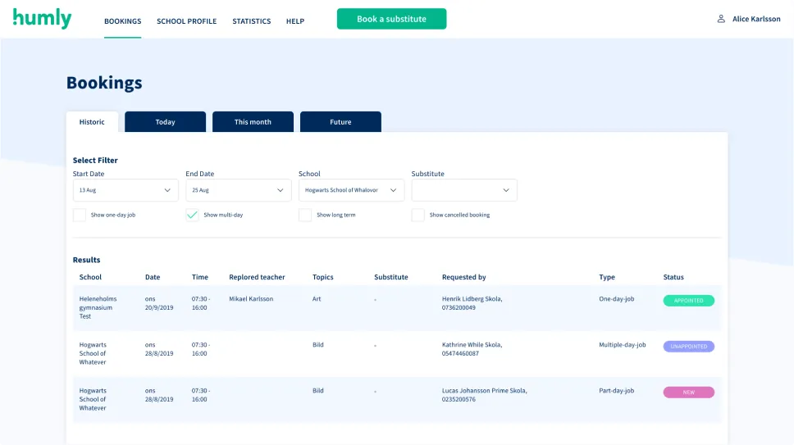Enable Show one-day job checkbox
This screenshot has height=445, width=794.
coord(80,216)
